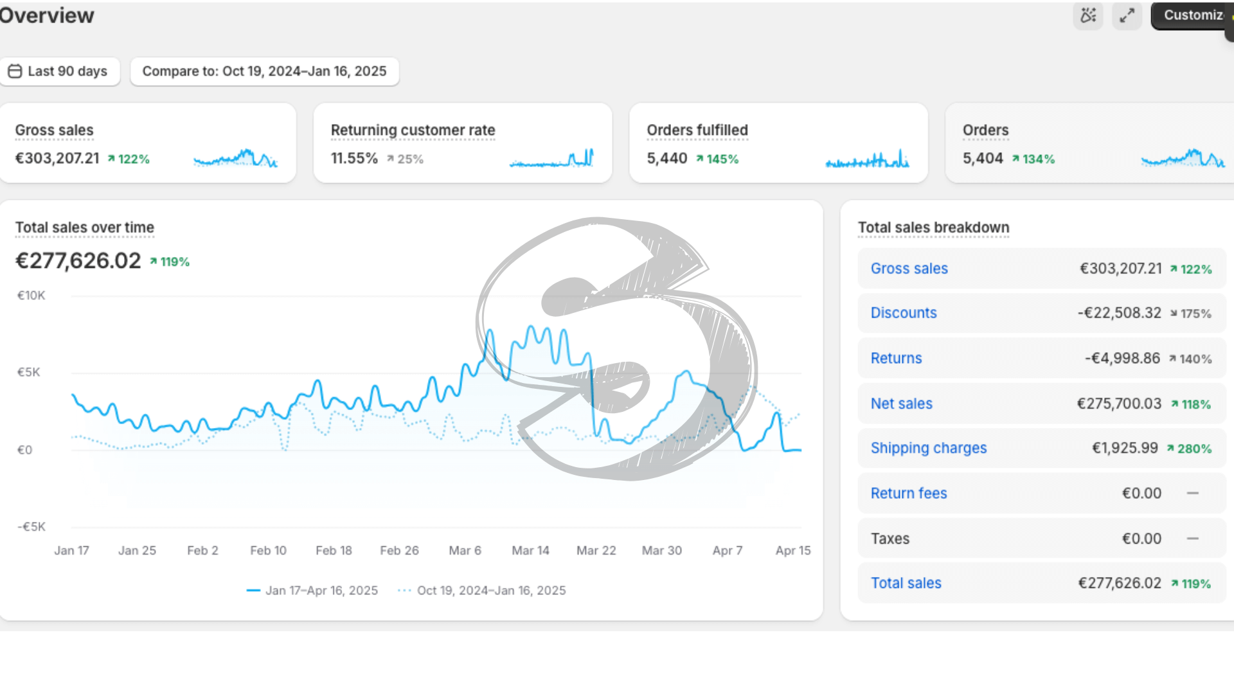Click the Jan 17 x-axis label

[71, 551]
